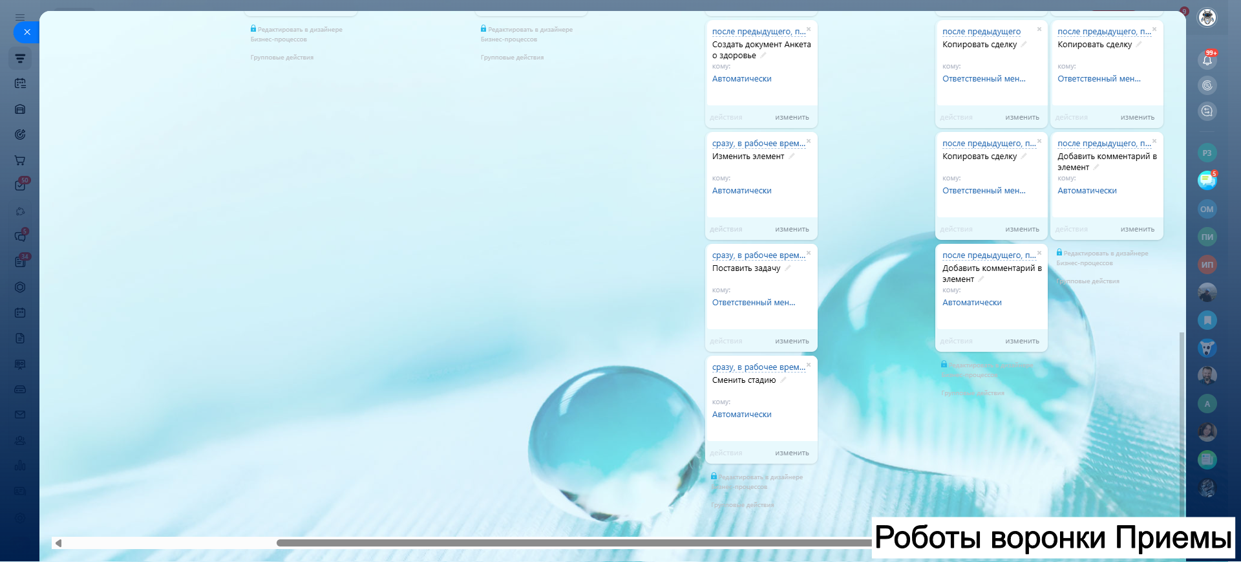Open действия on the Поставить задачу robot
Viewport: 1241px width, 562px height.
point(726,341)
